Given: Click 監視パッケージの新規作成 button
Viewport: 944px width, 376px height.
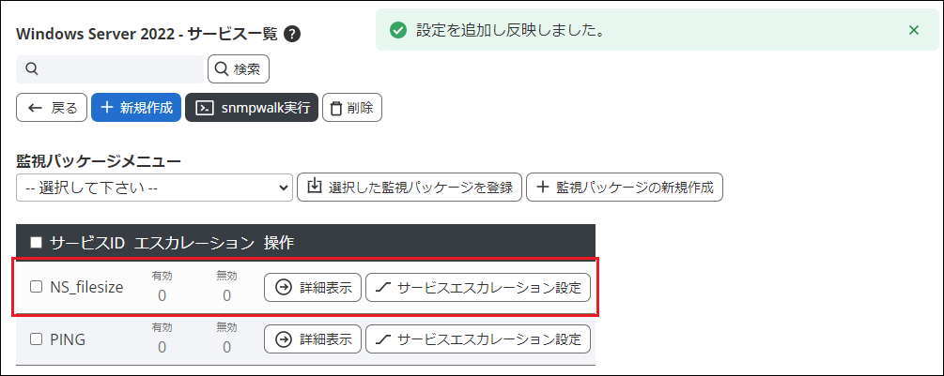Looking at the screenshot, I should click(625, 188).
